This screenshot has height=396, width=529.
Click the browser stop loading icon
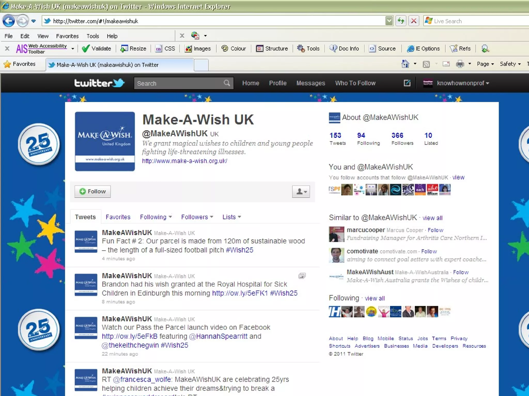[414, 21]
